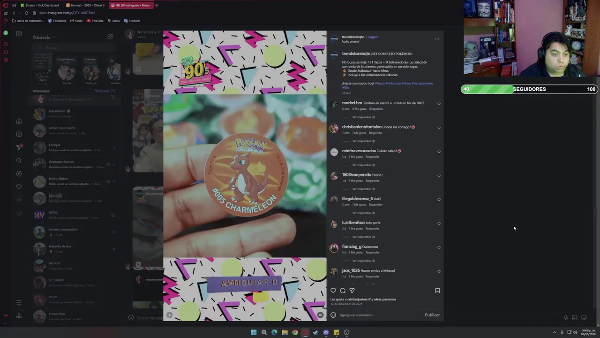600x338 pixels.
Task: Click Publicar to post the comment
Action: tap(432, 315)
